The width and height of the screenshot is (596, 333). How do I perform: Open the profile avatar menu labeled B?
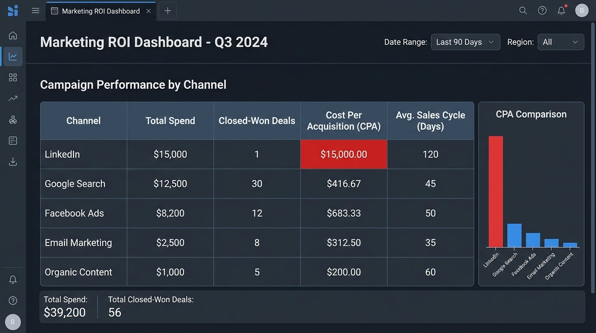tap(582, 10)
